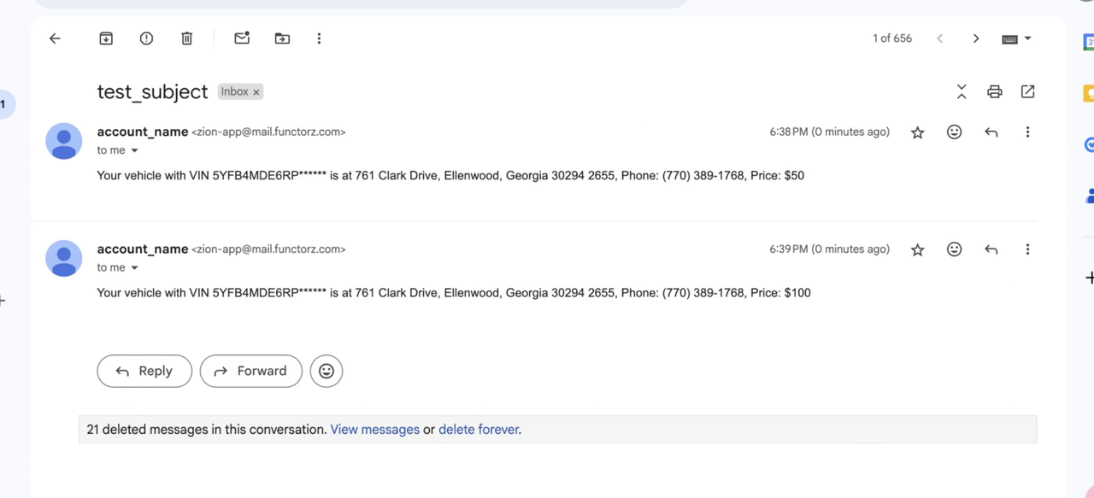Open the View messages link
1094x498 pixels.
[x=374, y=430]
